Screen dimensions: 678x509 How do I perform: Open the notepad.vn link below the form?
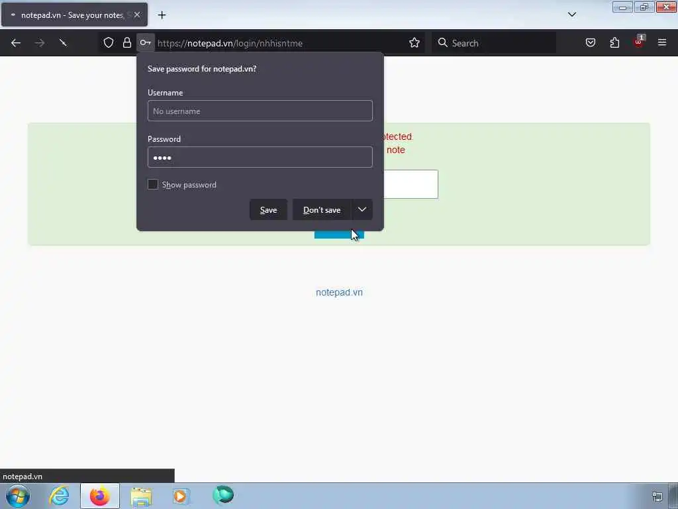pos(339,292)
